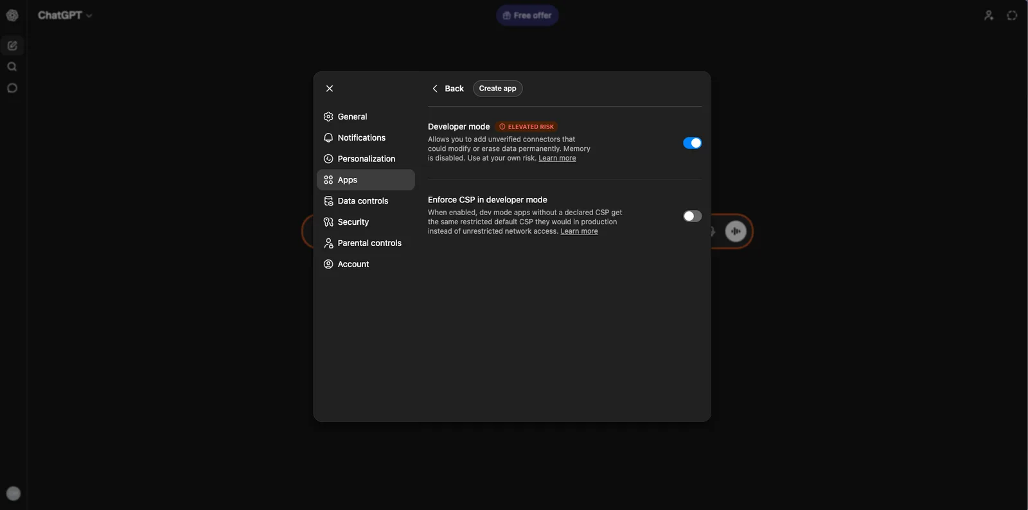Click the add person icon at top right
1028x510 pixels.
tap(989, 15)
